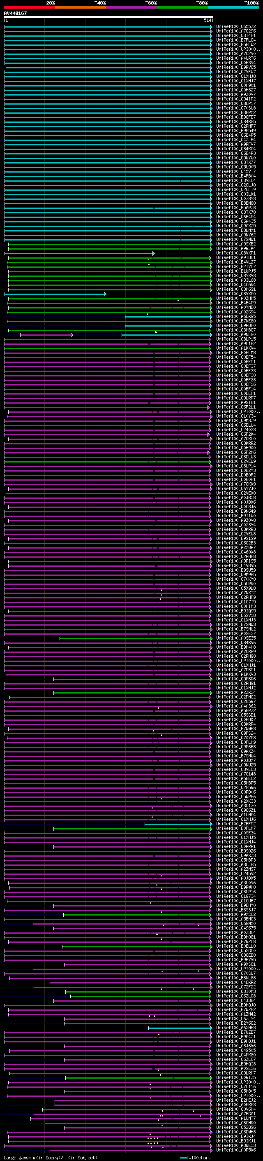The height and width of the screenshot is (1161, 263).
Task: Select the UniRef100_Q0ILK1 label
Action: (236, 194)
